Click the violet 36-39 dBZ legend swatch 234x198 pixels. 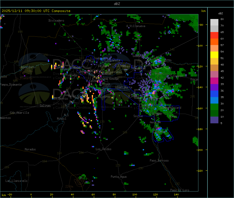pyautogui.click(x=214, y=87)
